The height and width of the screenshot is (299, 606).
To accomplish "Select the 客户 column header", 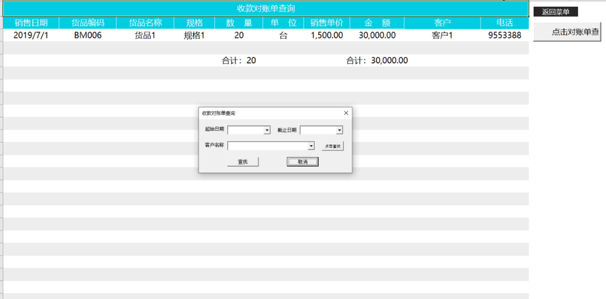I will coord(442,23).
